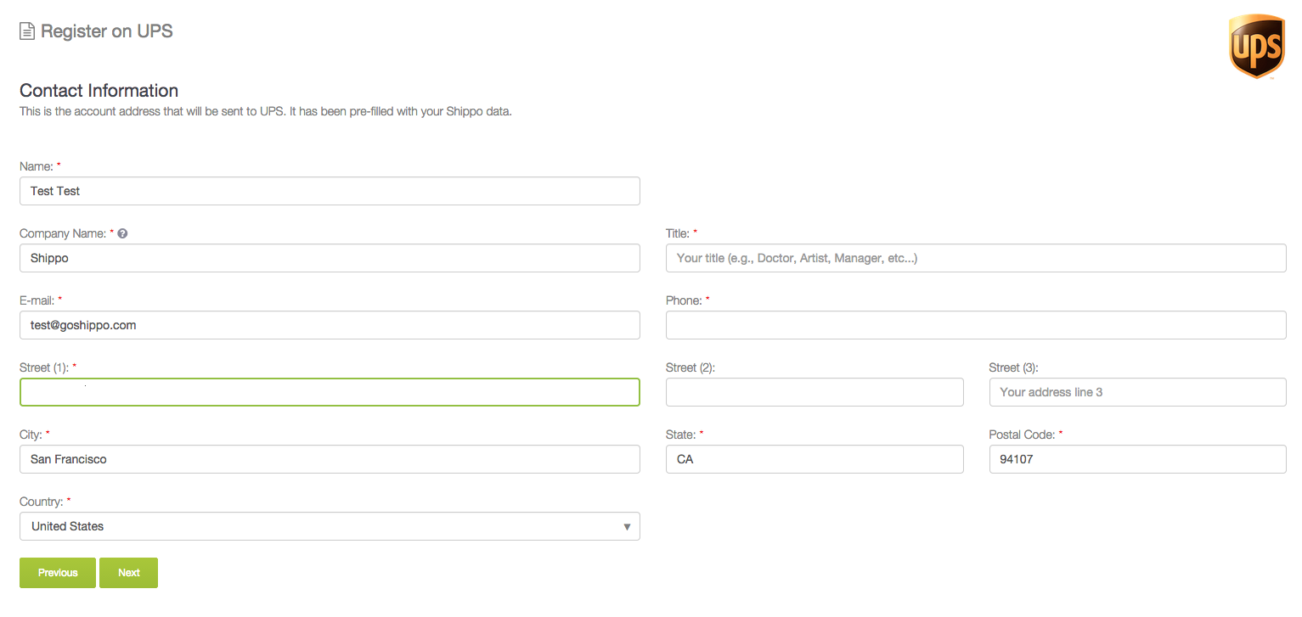Click the State: field label
The height and width of the screenshot is (617, 1302).
click(x=680, y=435)
